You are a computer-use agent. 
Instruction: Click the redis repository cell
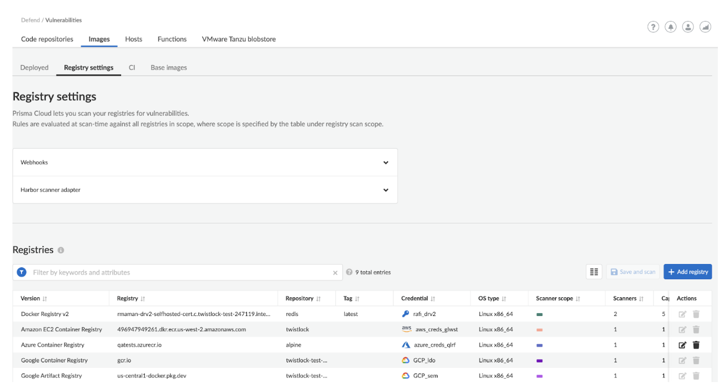[292, 314]
